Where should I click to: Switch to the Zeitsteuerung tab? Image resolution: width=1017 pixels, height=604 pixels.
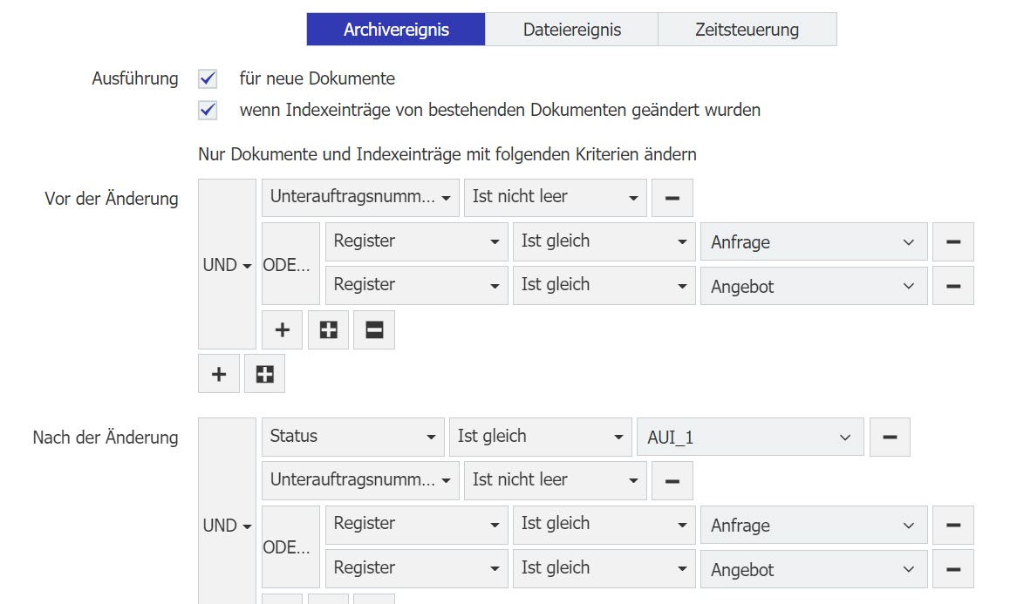point(747,30)
